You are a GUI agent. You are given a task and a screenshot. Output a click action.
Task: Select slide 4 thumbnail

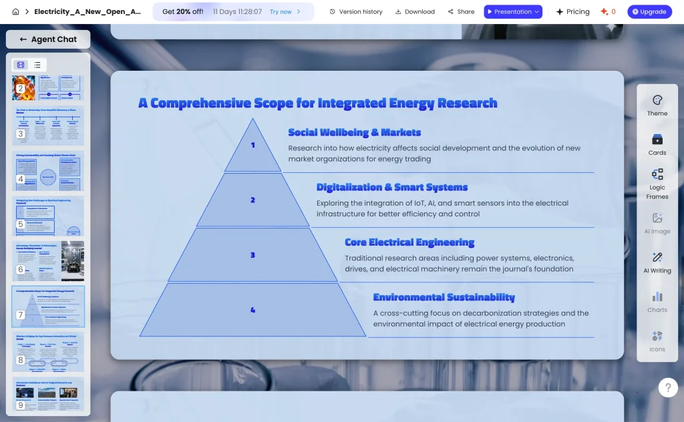pos(48,171)
